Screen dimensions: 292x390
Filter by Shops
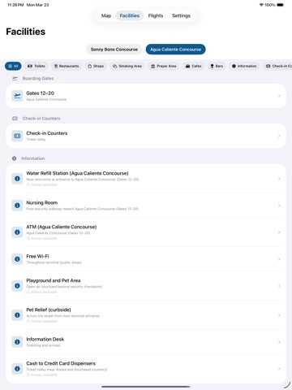coord(96,66)
